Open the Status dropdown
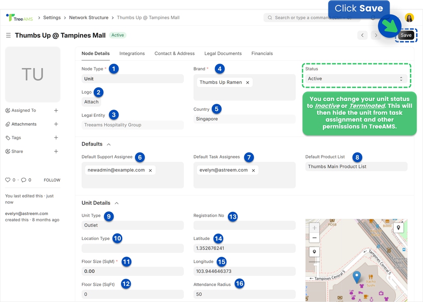The height and width of the screenshot is (302, 423). [356, 79]
